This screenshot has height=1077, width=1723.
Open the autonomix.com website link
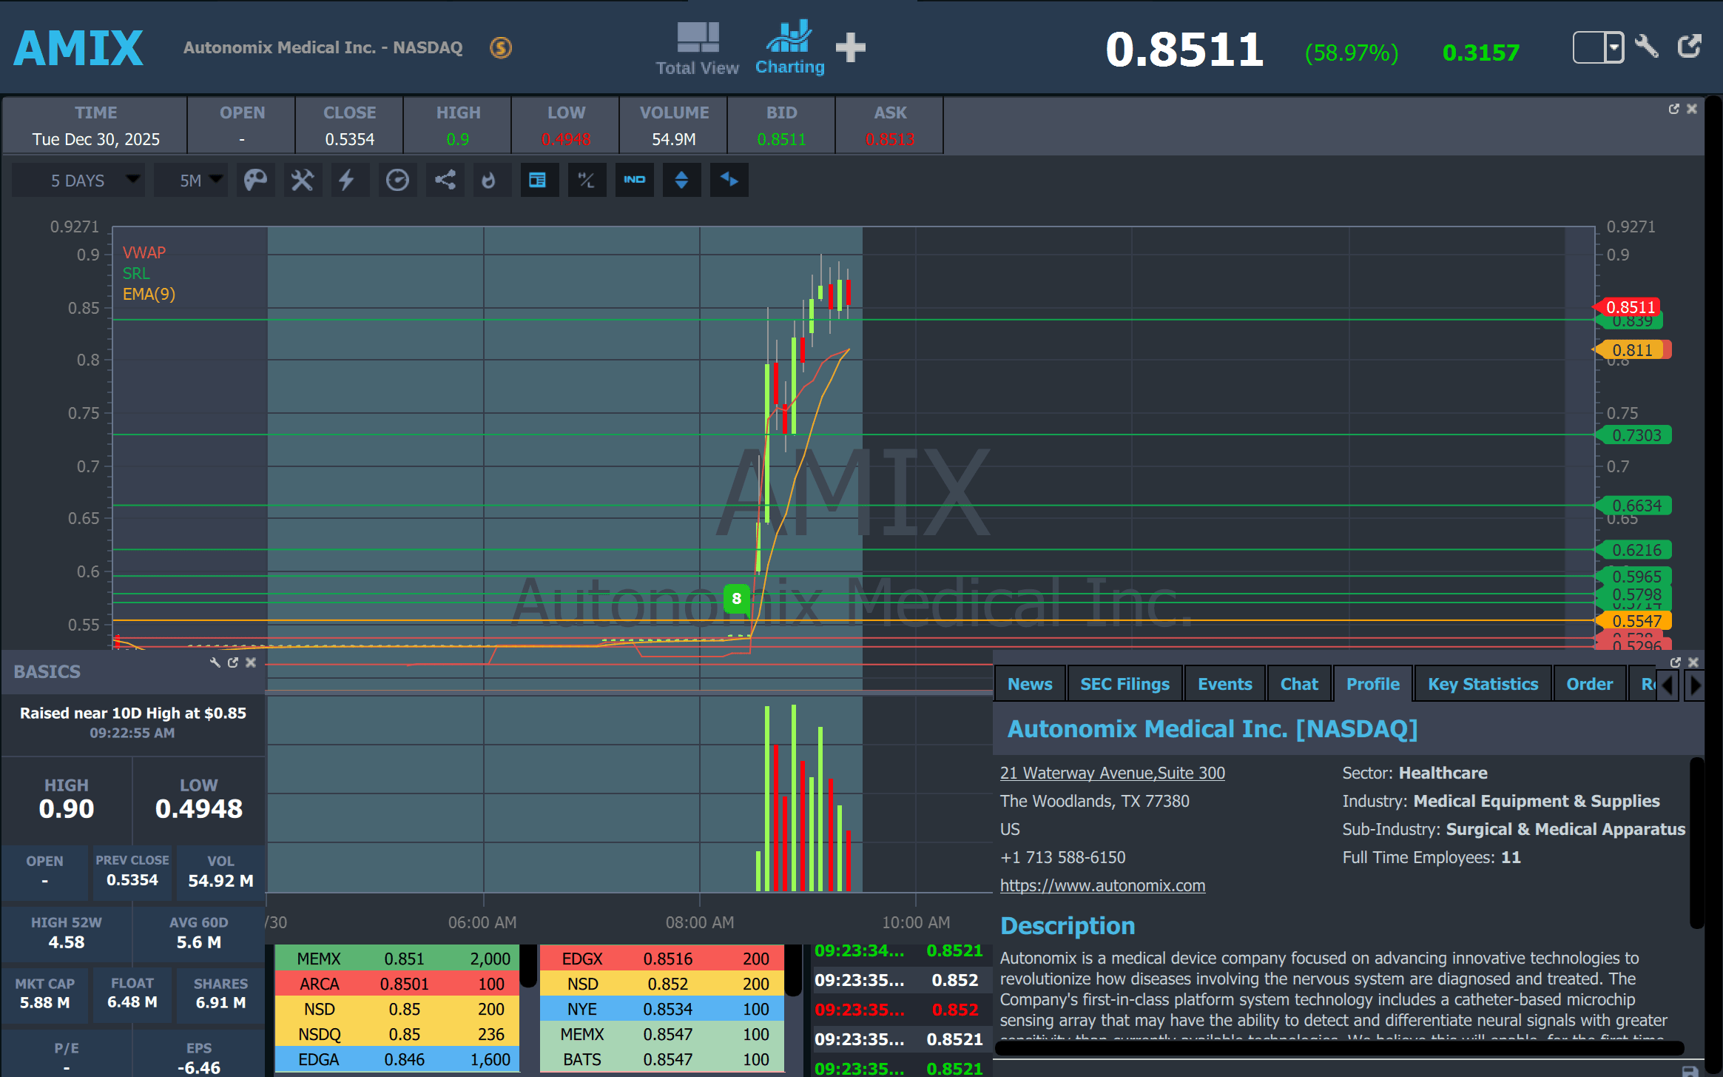(1102, 885)
